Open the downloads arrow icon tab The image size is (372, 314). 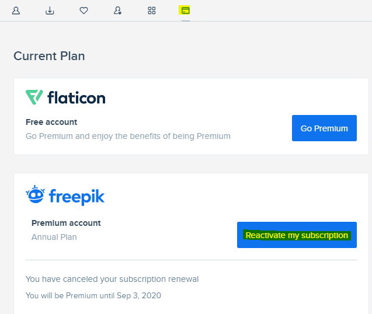click(50, 11)
